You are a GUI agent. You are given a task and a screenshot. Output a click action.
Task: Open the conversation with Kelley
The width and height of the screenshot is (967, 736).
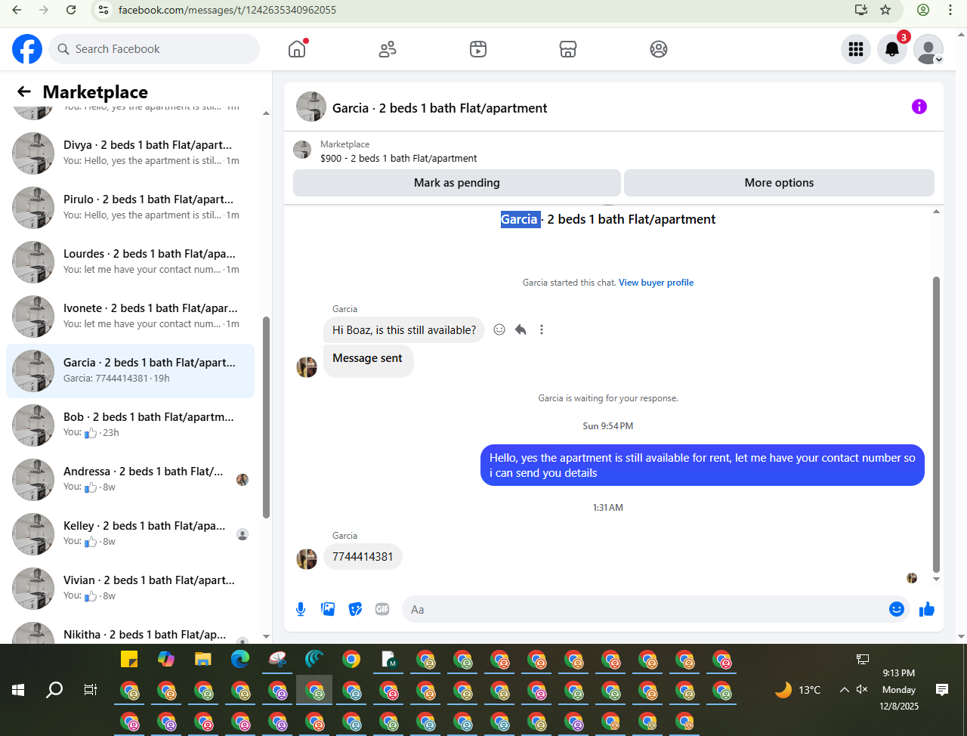130,533
